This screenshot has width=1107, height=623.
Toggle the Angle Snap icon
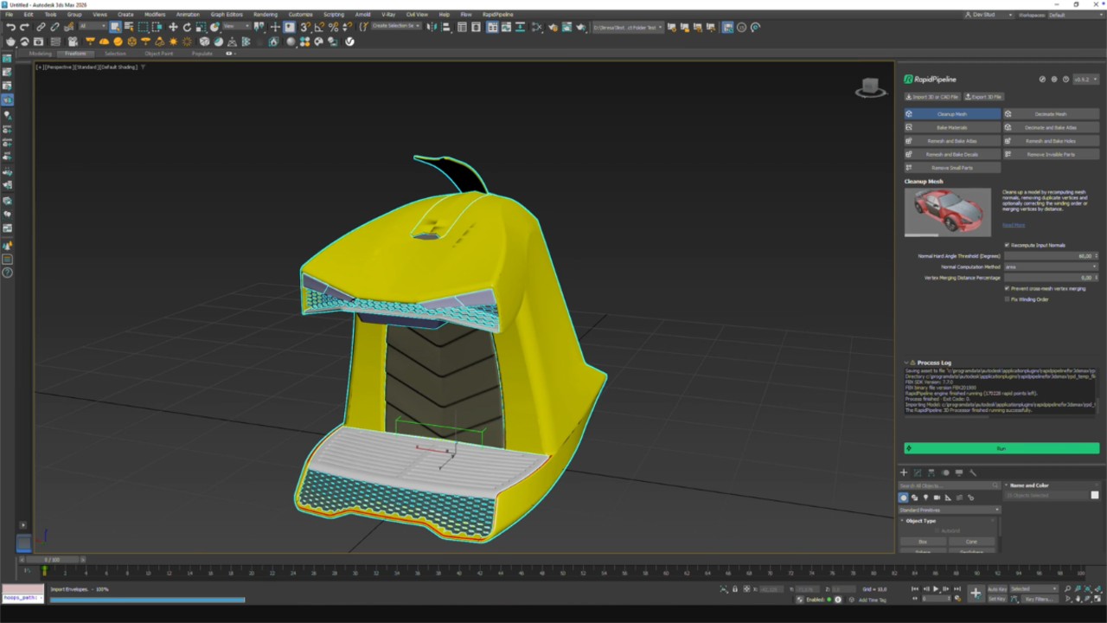tap(319, 28)
